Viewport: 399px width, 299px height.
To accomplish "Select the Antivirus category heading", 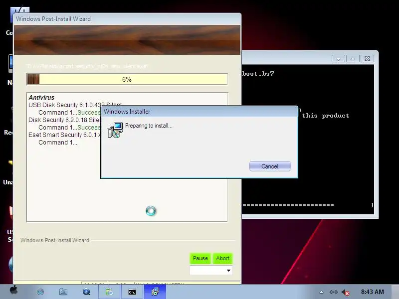I will pos(41,98).
